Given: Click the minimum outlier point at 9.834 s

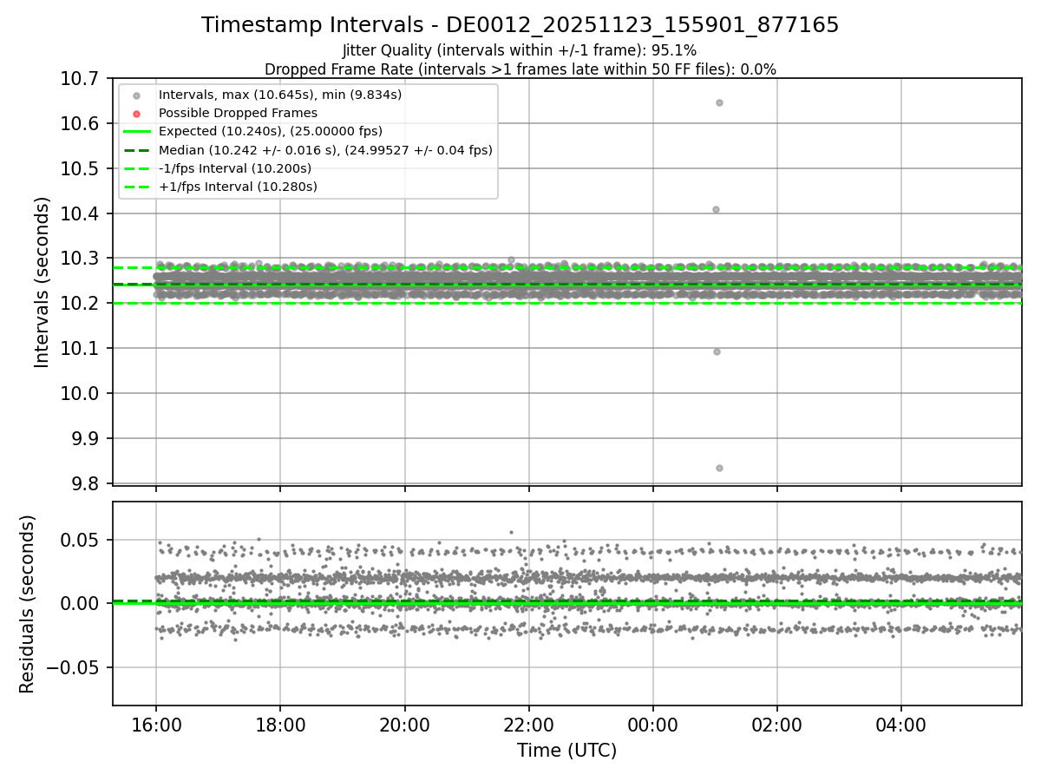Looking at the screenshot, I should click(x=719, y=468).
